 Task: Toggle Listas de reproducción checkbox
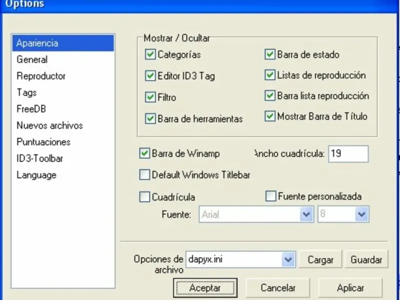pos(270,75)
